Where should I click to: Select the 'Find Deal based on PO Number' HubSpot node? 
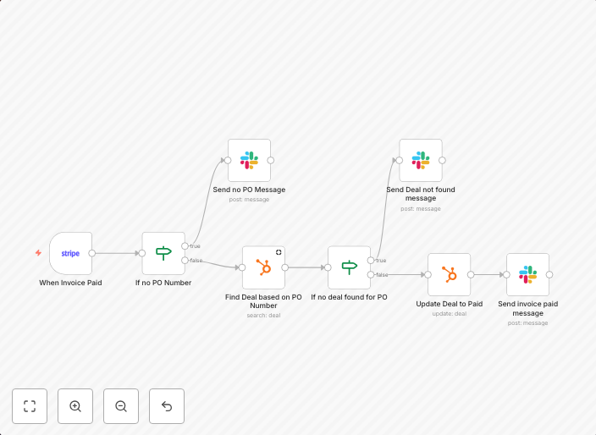click(x=263, y=267)
